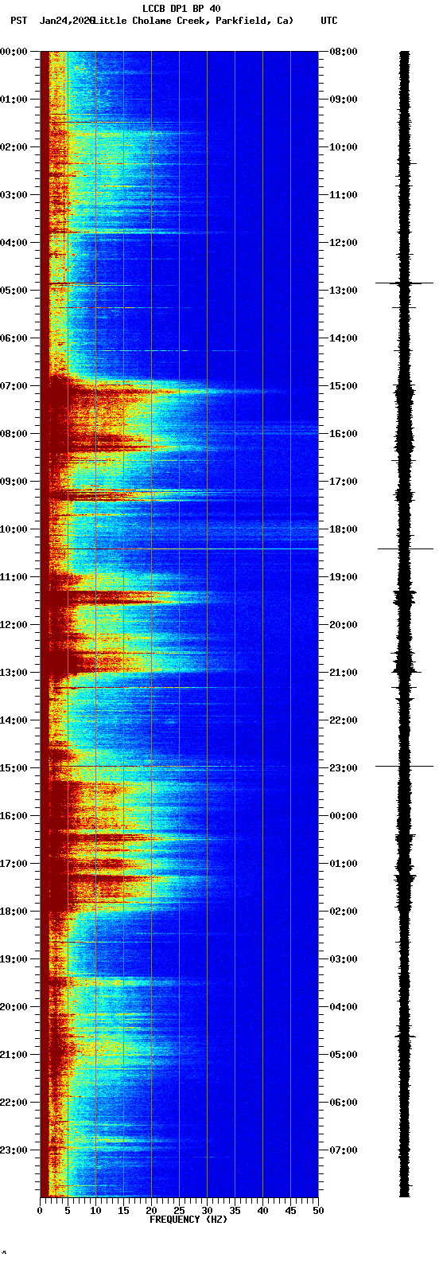This screenshot has height=1261, width=439.
Task: Click the UTC axis label "16:00"
Action: [344, 434]
